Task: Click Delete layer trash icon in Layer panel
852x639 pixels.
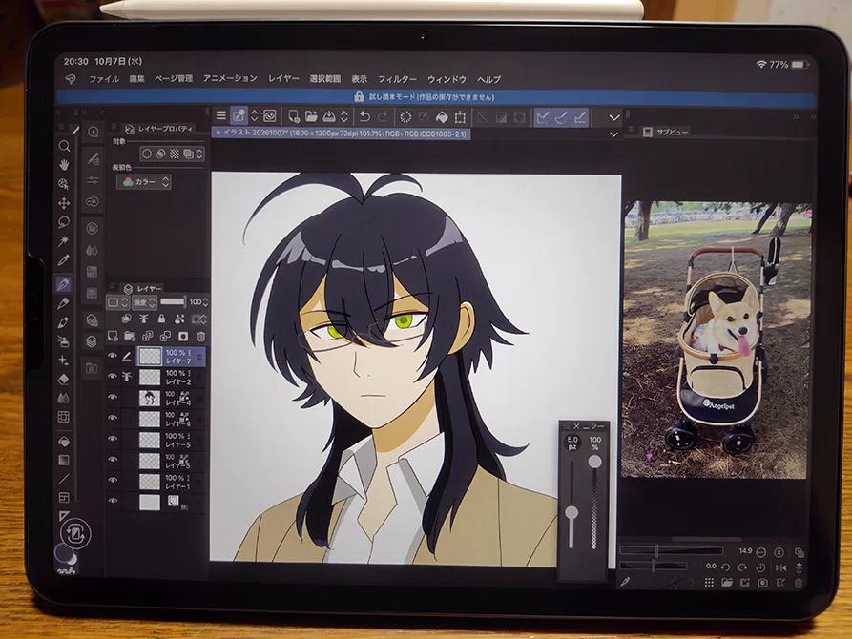Action: 201,337
